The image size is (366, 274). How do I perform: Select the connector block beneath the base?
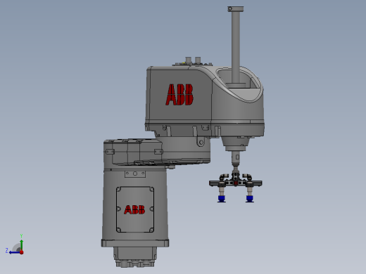[135, 257]
